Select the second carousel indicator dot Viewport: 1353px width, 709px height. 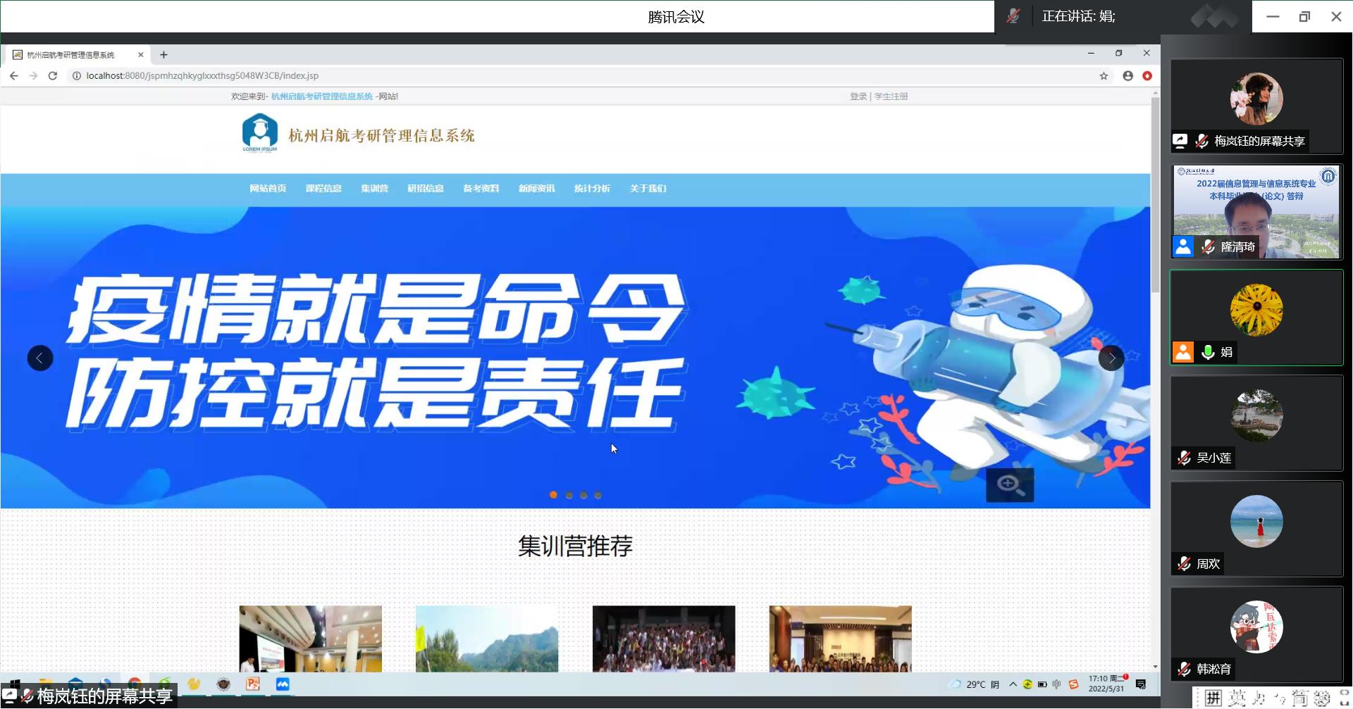point(569,495)
